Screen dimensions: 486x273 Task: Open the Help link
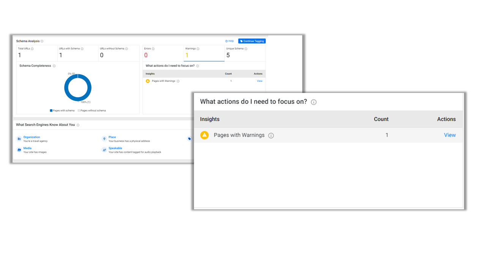[229, 41]
